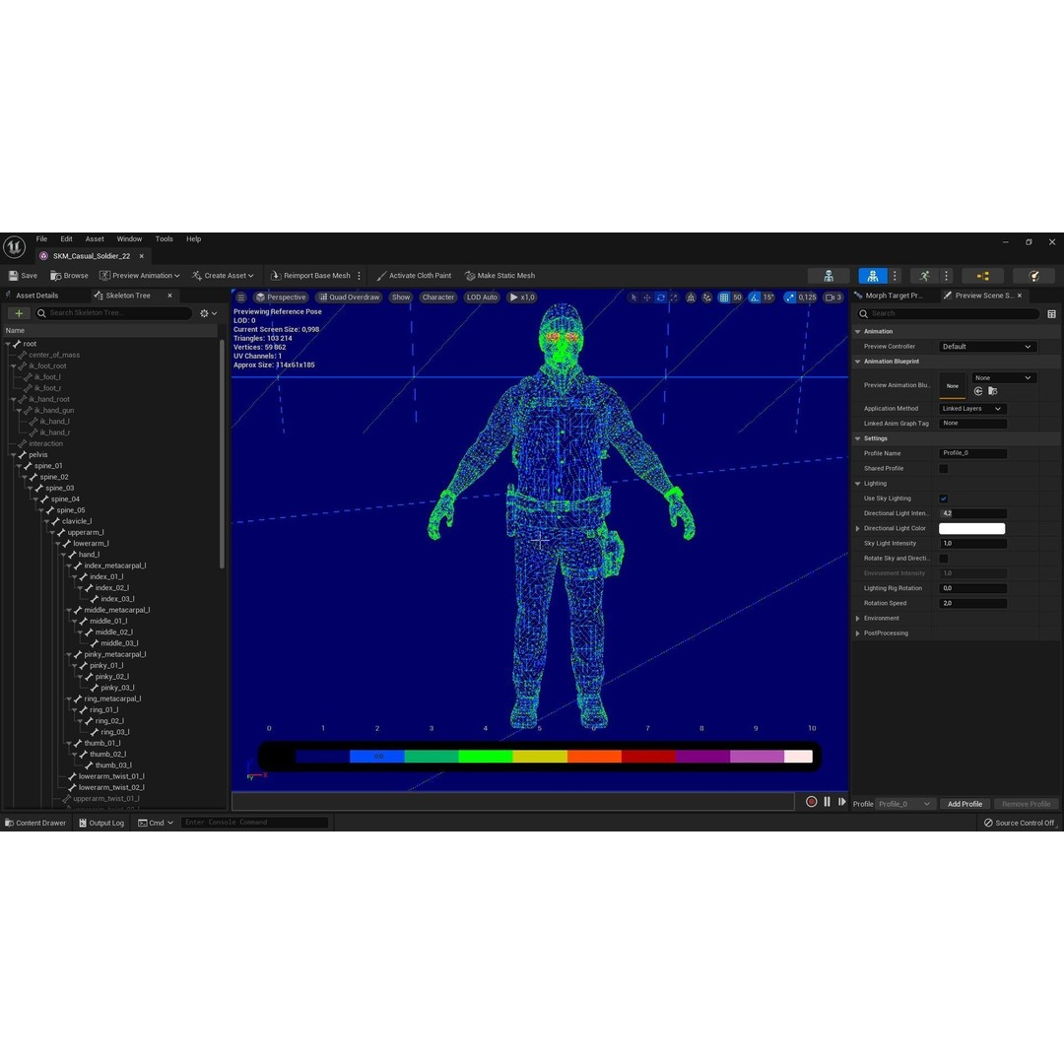Toggle grid snapping in the viewport toolbar
The height and width of the screenshot is (1064, 1064).
click(x=723, y=297)
